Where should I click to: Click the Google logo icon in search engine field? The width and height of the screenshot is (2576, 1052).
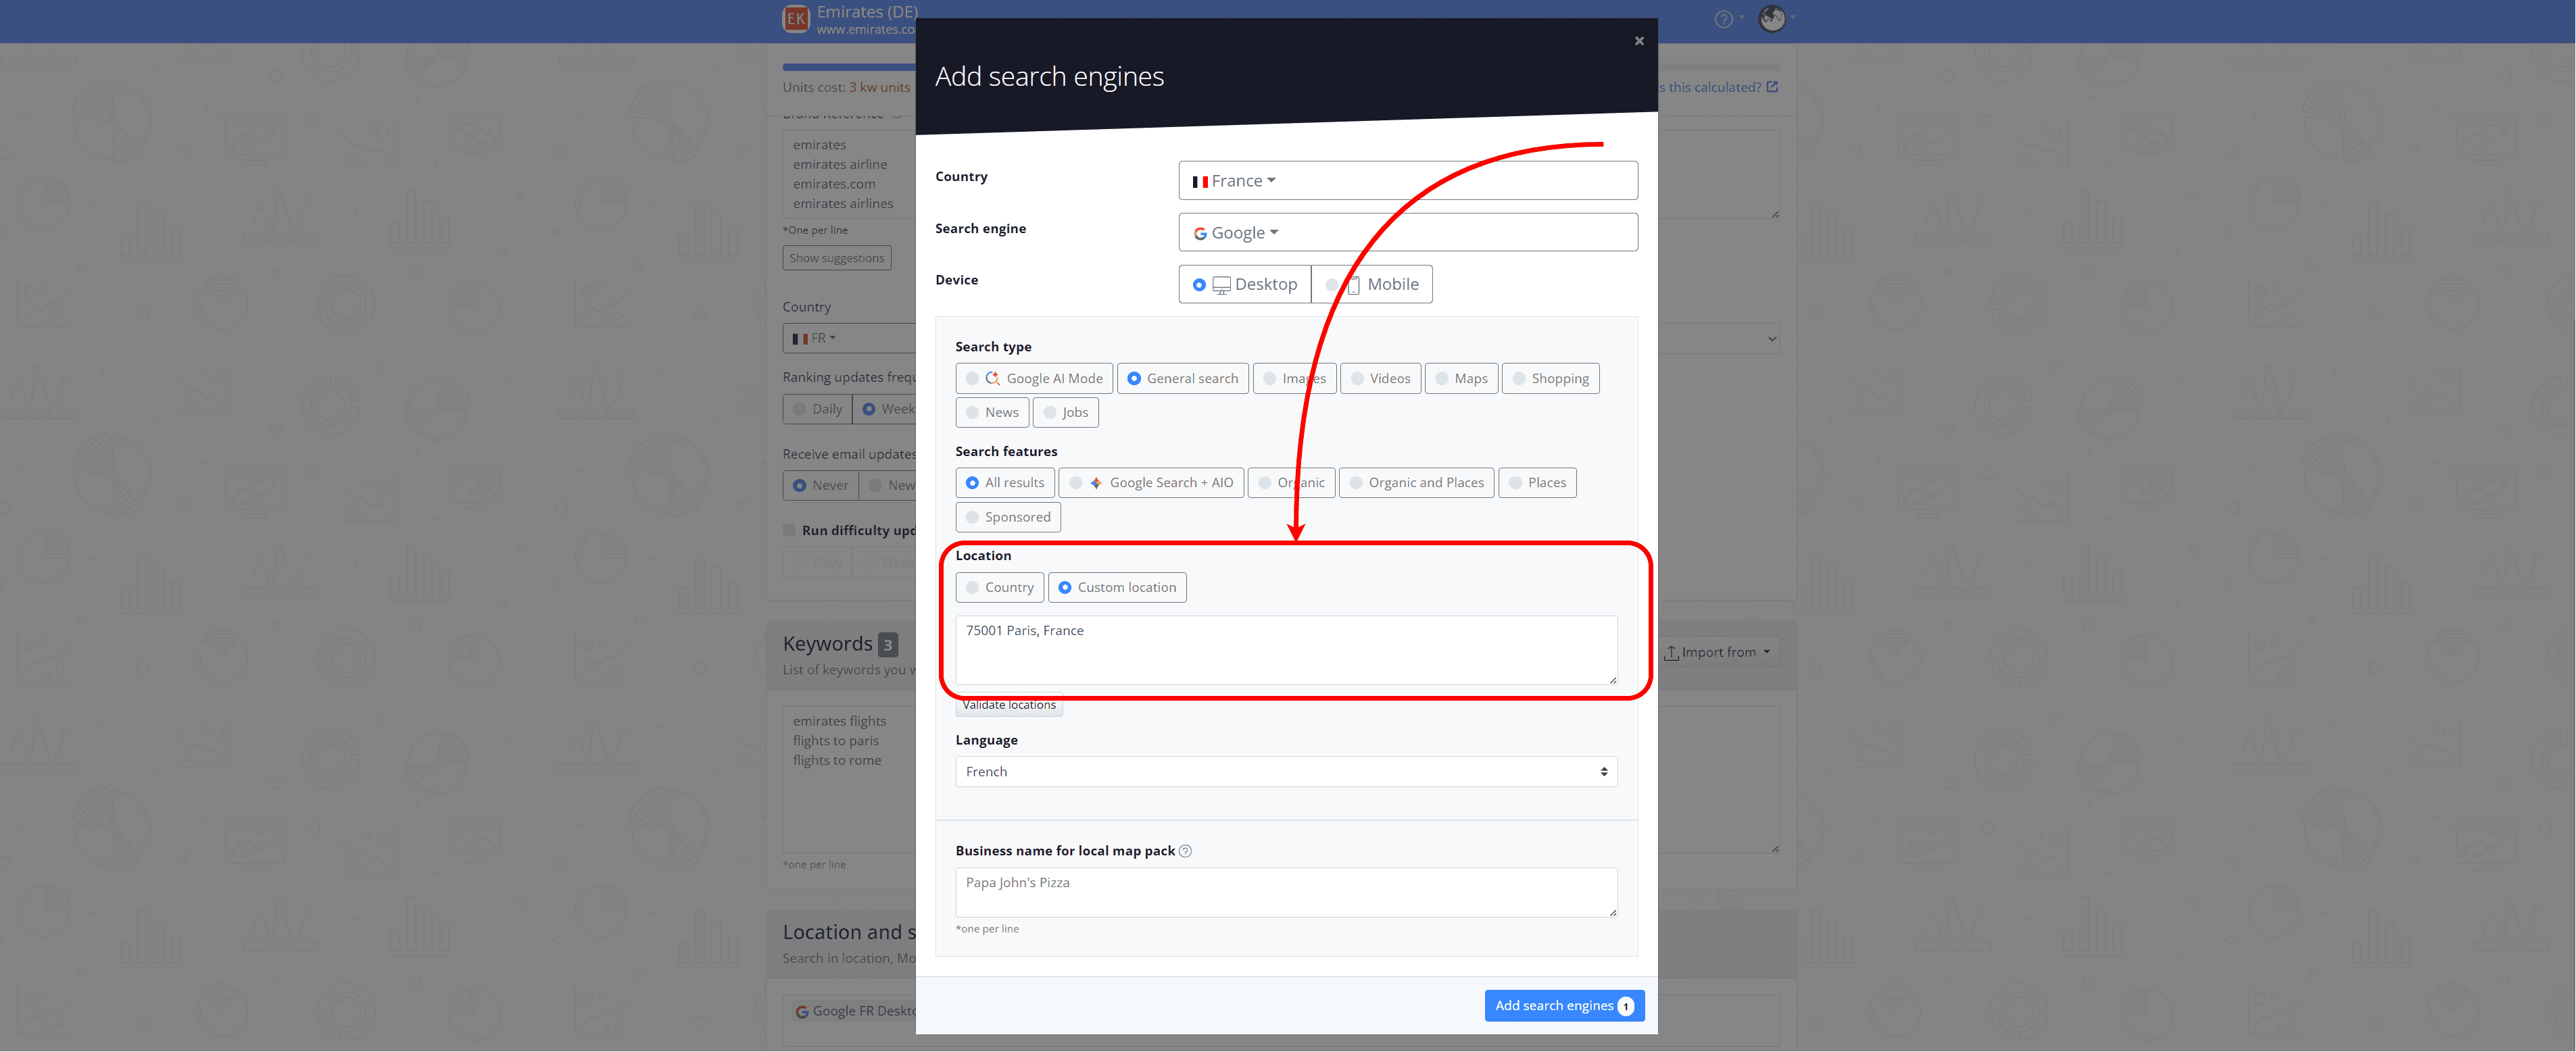tap(1200, 234)
